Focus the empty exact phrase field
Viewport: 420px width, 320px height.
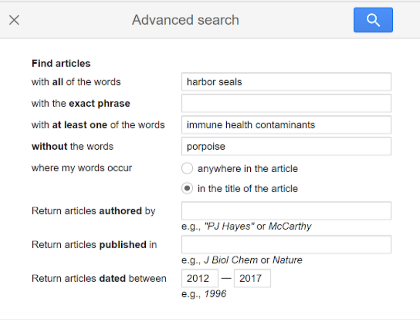[x=286, y=104]
